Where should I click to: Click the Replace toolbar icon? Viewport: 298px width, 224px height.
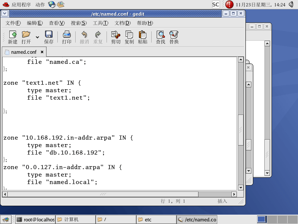tap(174, 35)
